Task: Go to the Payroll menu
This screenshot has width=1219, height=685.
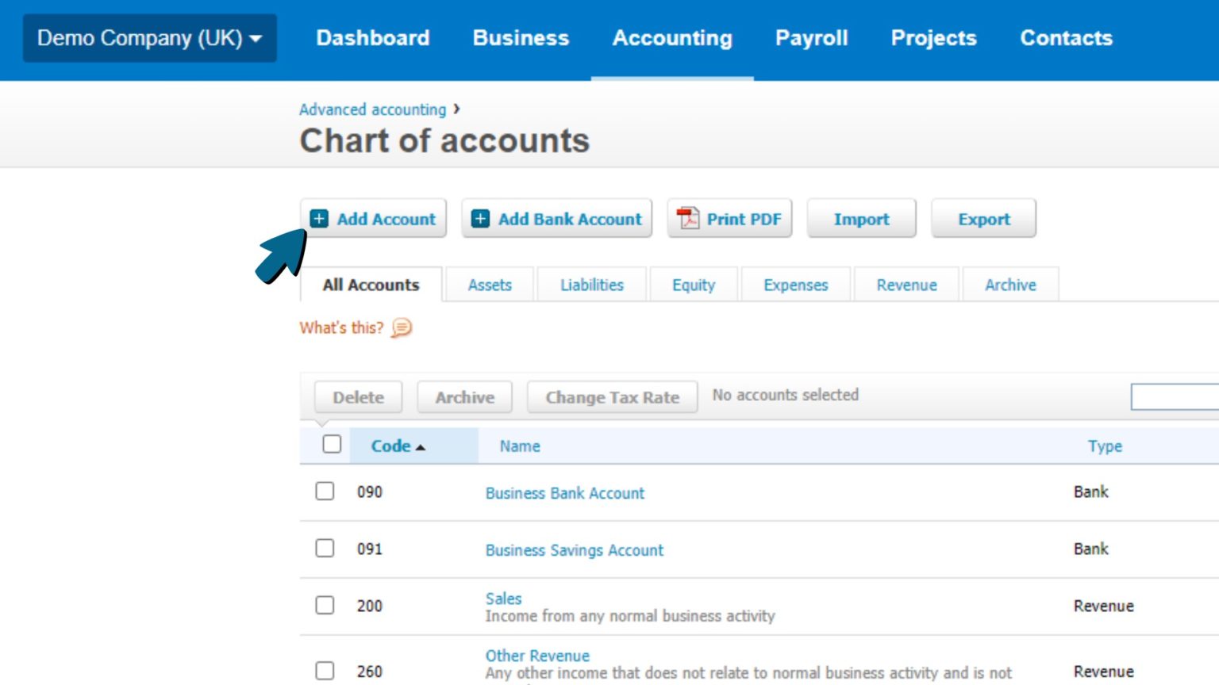Action: pos(812,38)
